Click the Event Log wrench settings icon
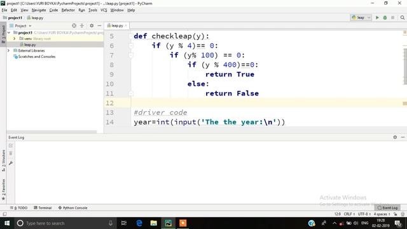407x229 pixels. tap(11, 163)
